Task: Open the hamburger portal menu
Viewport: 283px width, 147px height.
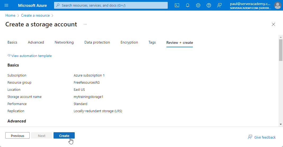Action: click(x=6, y=5)
